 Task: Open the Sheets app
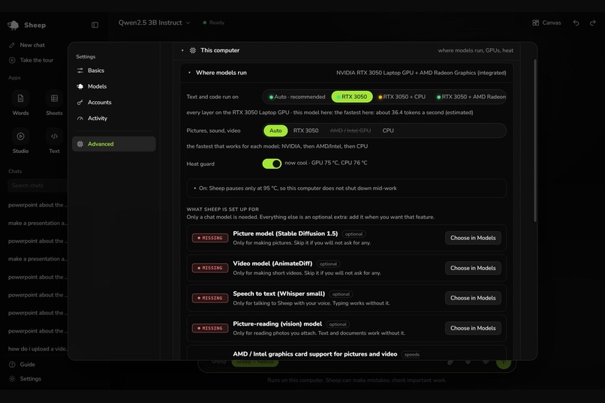click(x=54, y=104)
